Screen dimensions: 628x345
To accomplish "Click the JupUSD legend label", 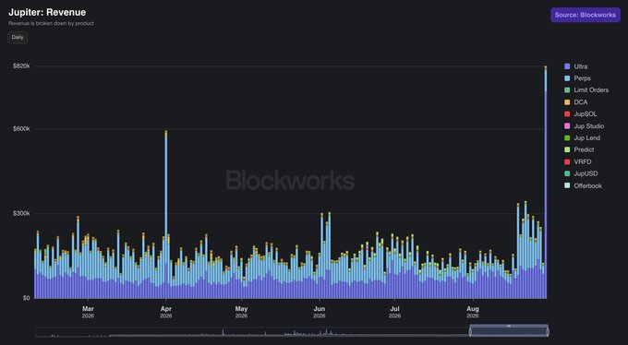I will pyautogui.click(x=586, y=173).
